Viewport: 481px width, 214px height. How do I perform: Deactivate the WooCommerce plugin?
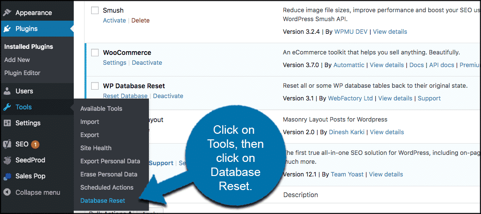tap(147, 62)
